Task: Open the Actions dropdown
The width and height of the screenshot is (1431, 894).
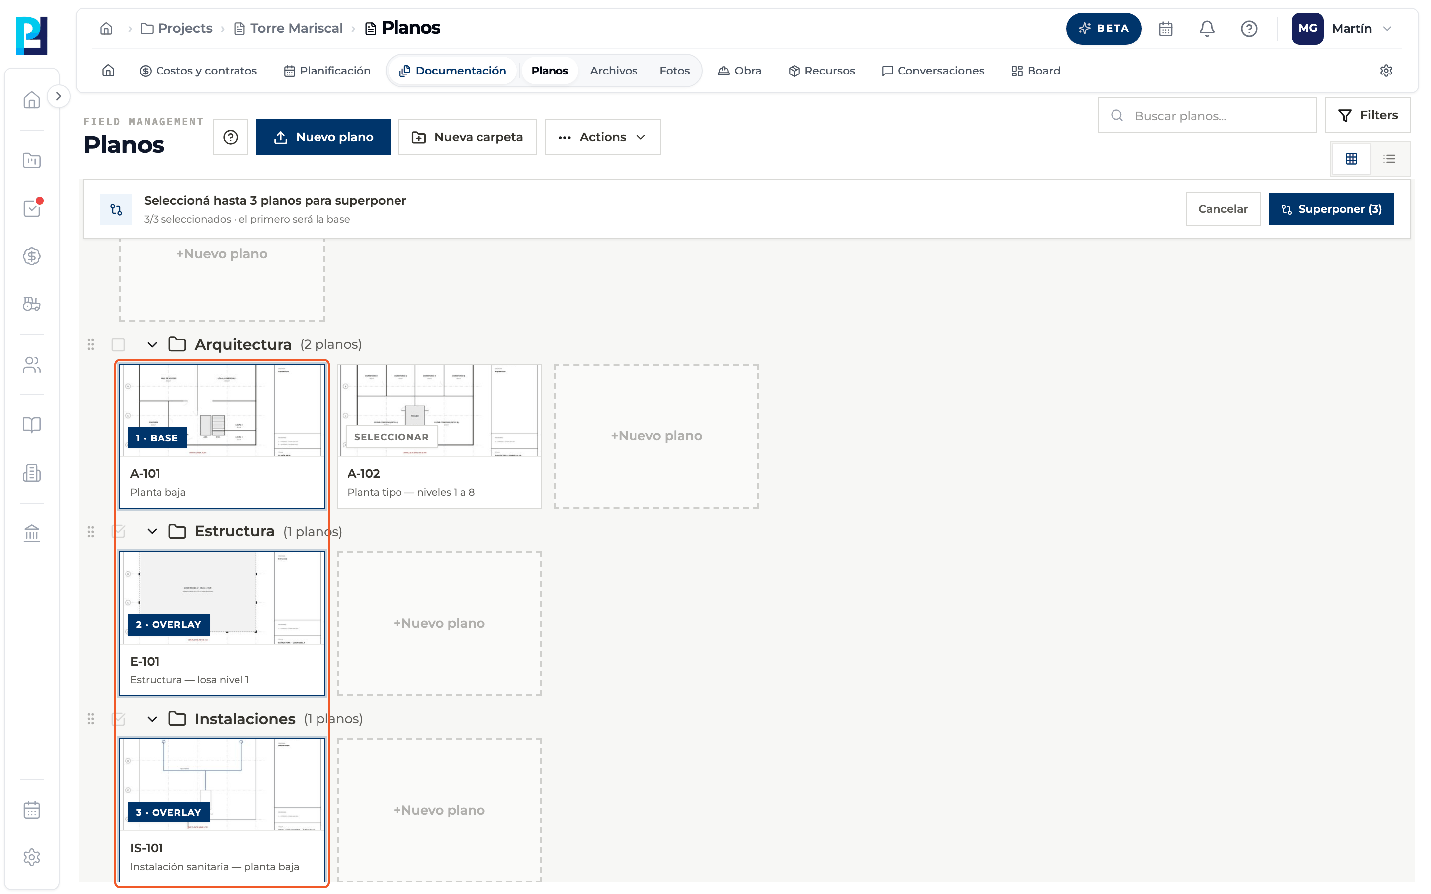Action: coord(602,137)
